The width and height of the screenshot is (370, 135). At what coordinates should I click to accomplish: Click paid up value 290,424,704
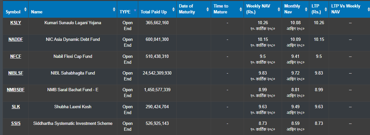[157, 107]
